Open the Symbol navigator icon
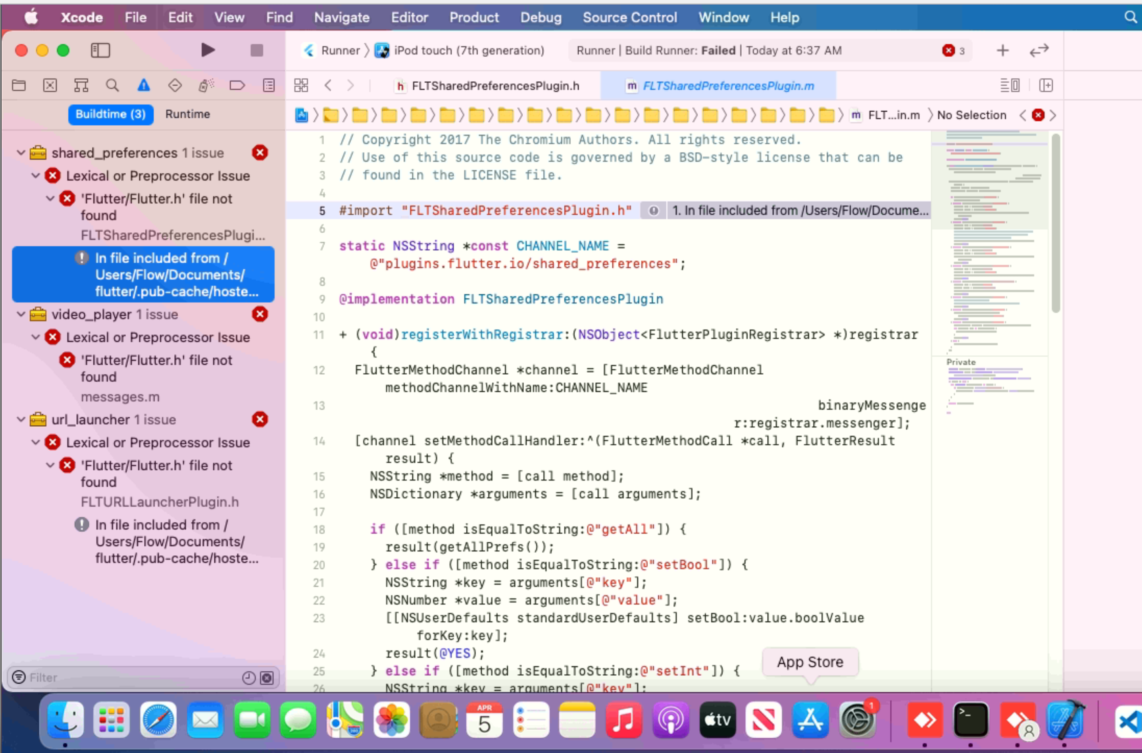Image resolution: width=1142 pixels, height=753 pixels. click(81, 85)
